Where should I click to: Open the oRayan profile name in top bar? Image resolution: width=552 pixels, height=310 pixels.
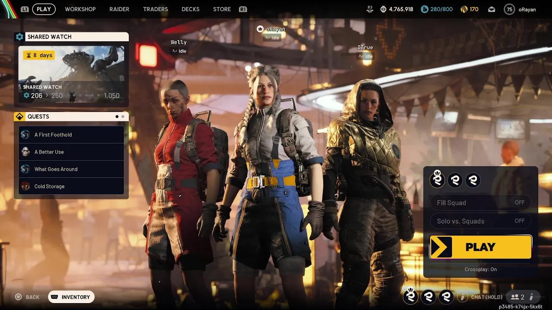tap(527, 9)
